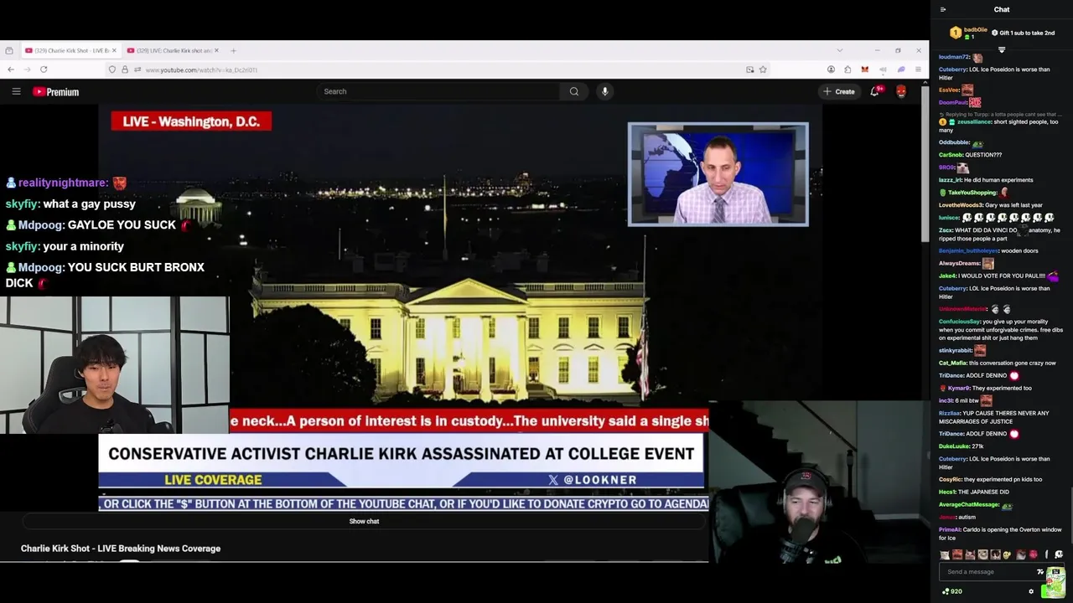Click the browser forward arrow
1073x603 pixels.
[x=27, y=70]
